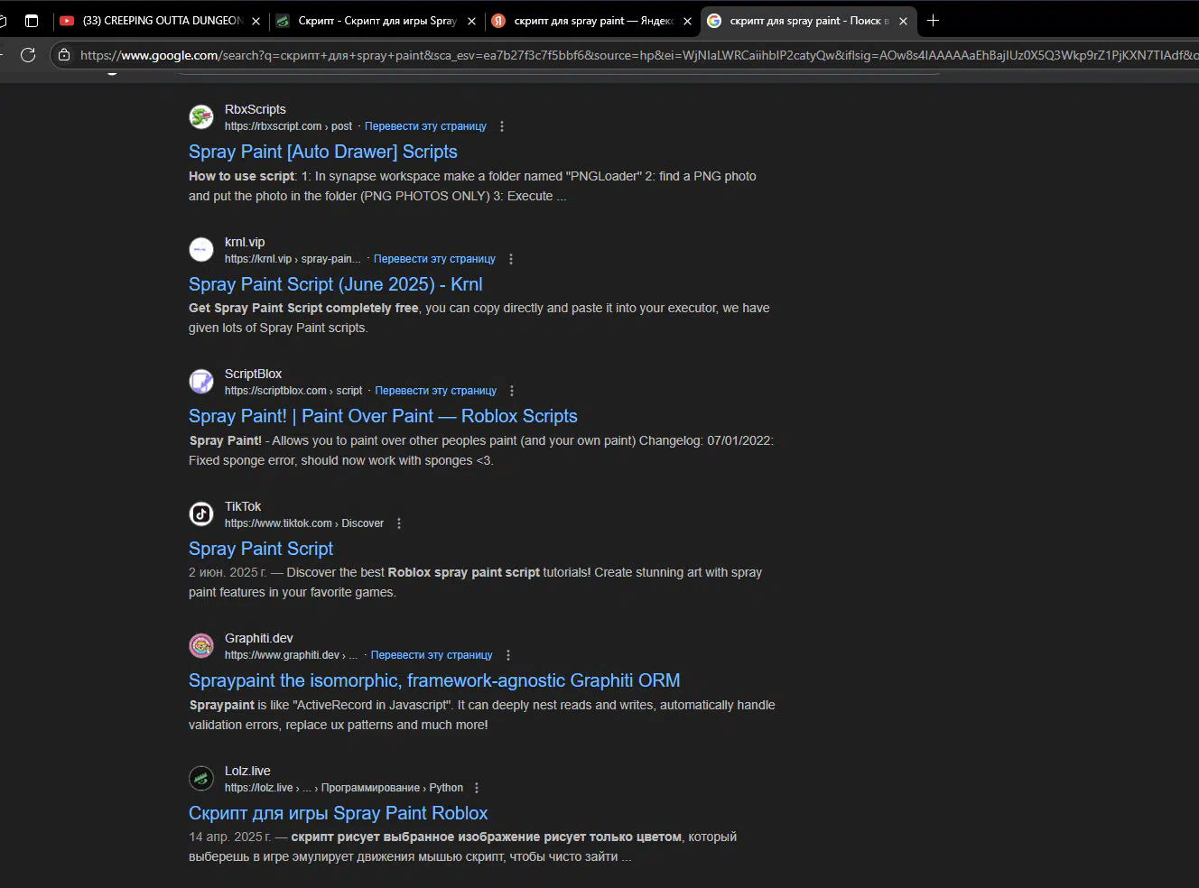
Task: Open more options dots for krnl.vip result
Action: (511, 259)
